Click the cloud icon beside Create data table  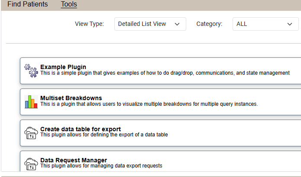[31, 133]
